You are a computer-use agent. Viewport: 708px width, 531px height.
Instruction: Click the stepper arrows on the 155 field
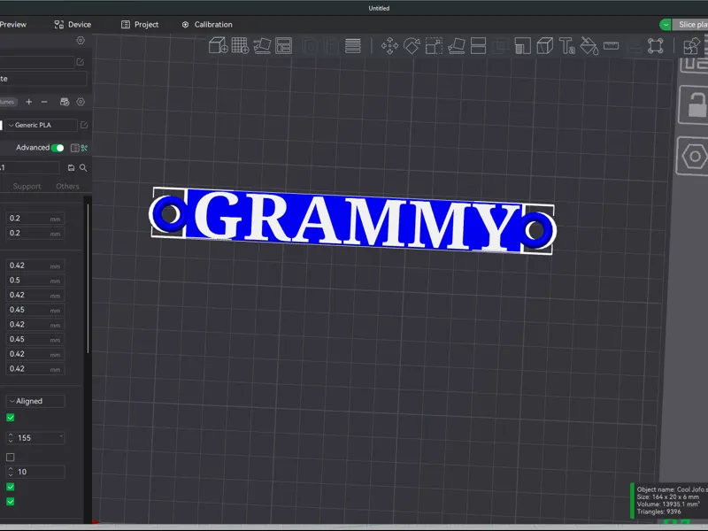click(x=11, y=437)
